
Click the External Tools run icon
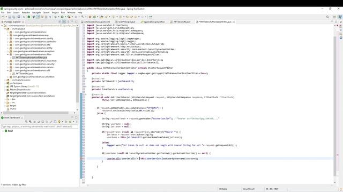69,17
